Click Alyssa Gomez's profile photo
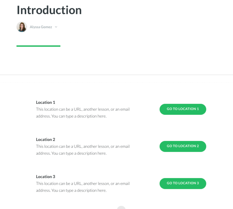 (22, 27)
